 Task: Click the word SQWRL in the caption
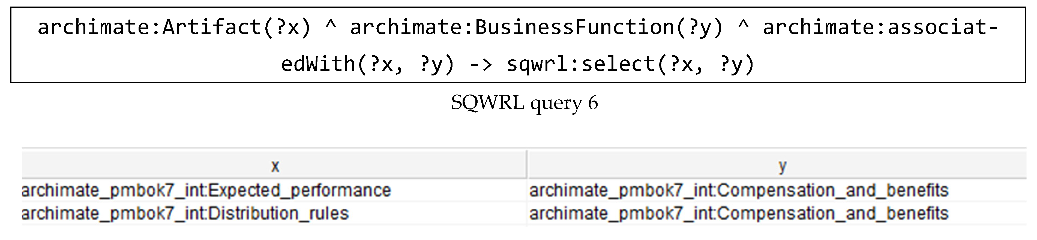coord(487,103)
